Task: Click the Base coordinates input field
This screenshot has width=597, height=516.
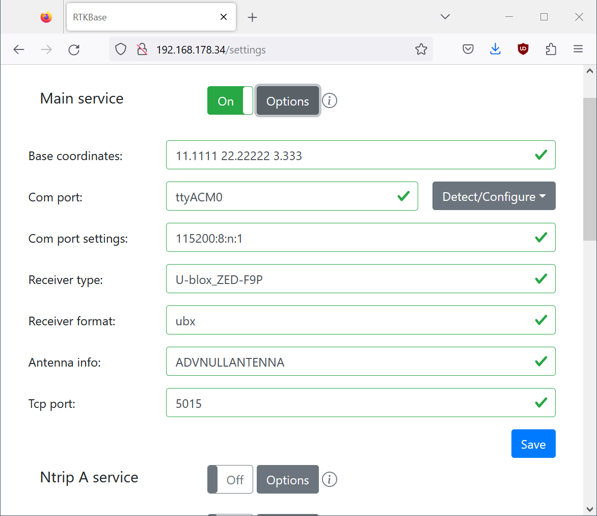Action: [351, 156]
